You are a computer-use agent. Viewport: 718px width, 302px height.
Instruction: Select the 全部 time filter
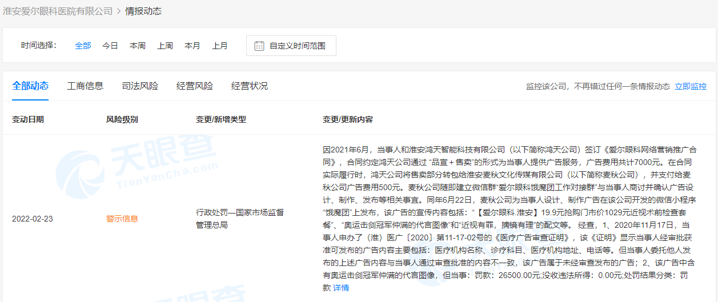[x=83, y=46]
